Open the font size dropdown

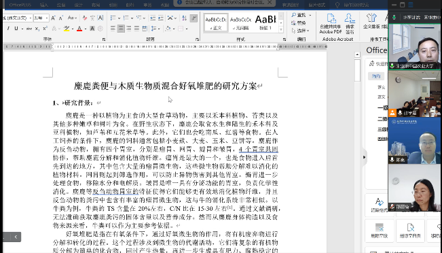coord(47,18)
